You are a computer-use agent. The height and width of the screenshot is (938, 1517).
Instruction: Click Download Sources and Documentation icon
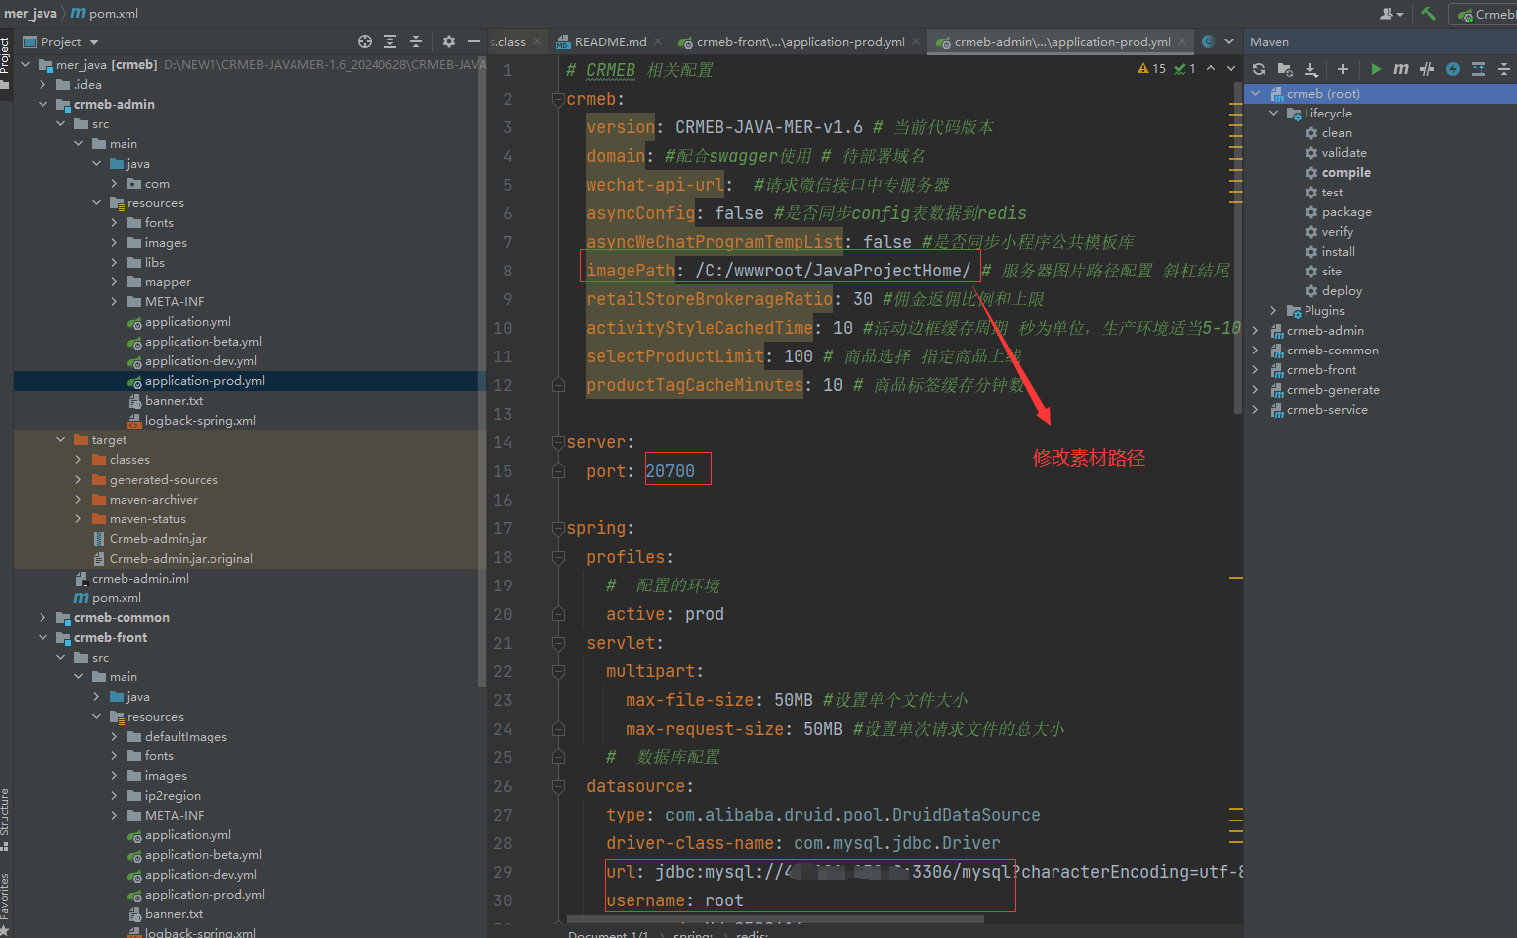tap(1311, 69)
